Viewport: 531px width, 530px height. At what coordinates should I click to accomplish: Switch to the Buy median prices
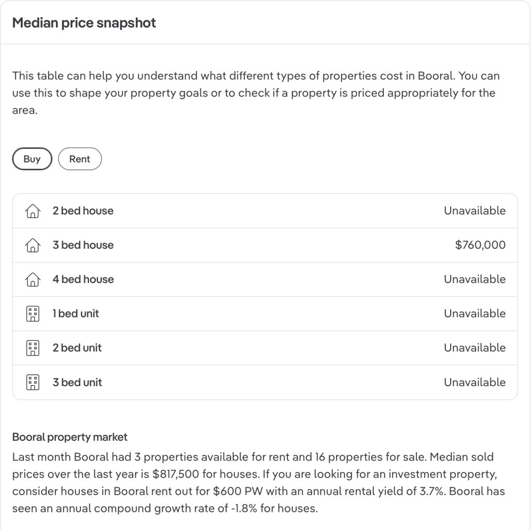(32, 159)
